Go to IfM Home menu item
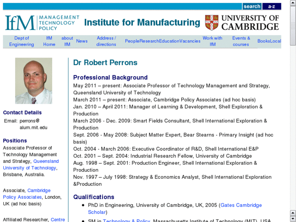 click(x=49, y=41)
